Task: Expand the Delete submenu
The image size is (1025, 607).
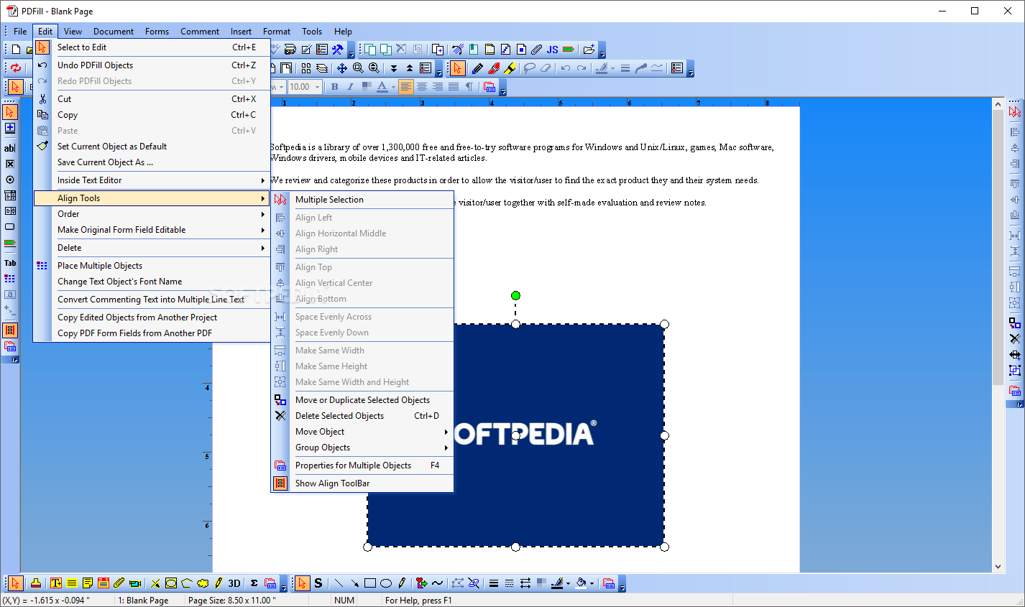Action: point(151,248)
